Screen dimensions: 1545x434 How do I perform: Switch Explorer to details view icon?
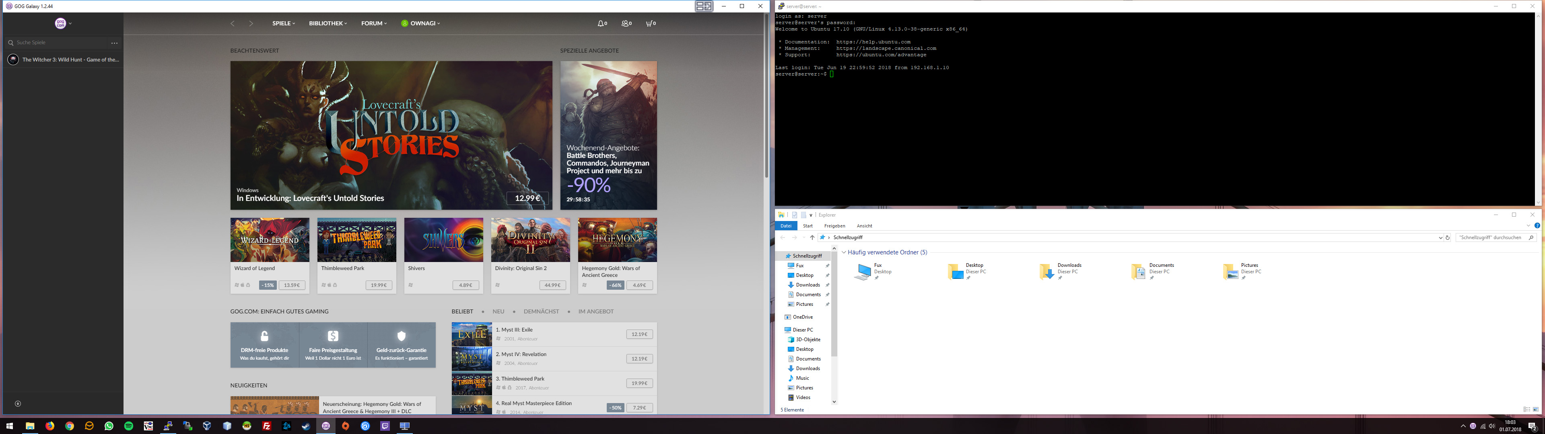pyautogui.click(x=1527, y=410)
